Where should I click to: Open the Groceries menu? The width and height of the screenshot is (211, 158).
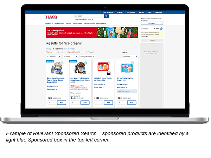pyautogui.click(x=49, y=24)
